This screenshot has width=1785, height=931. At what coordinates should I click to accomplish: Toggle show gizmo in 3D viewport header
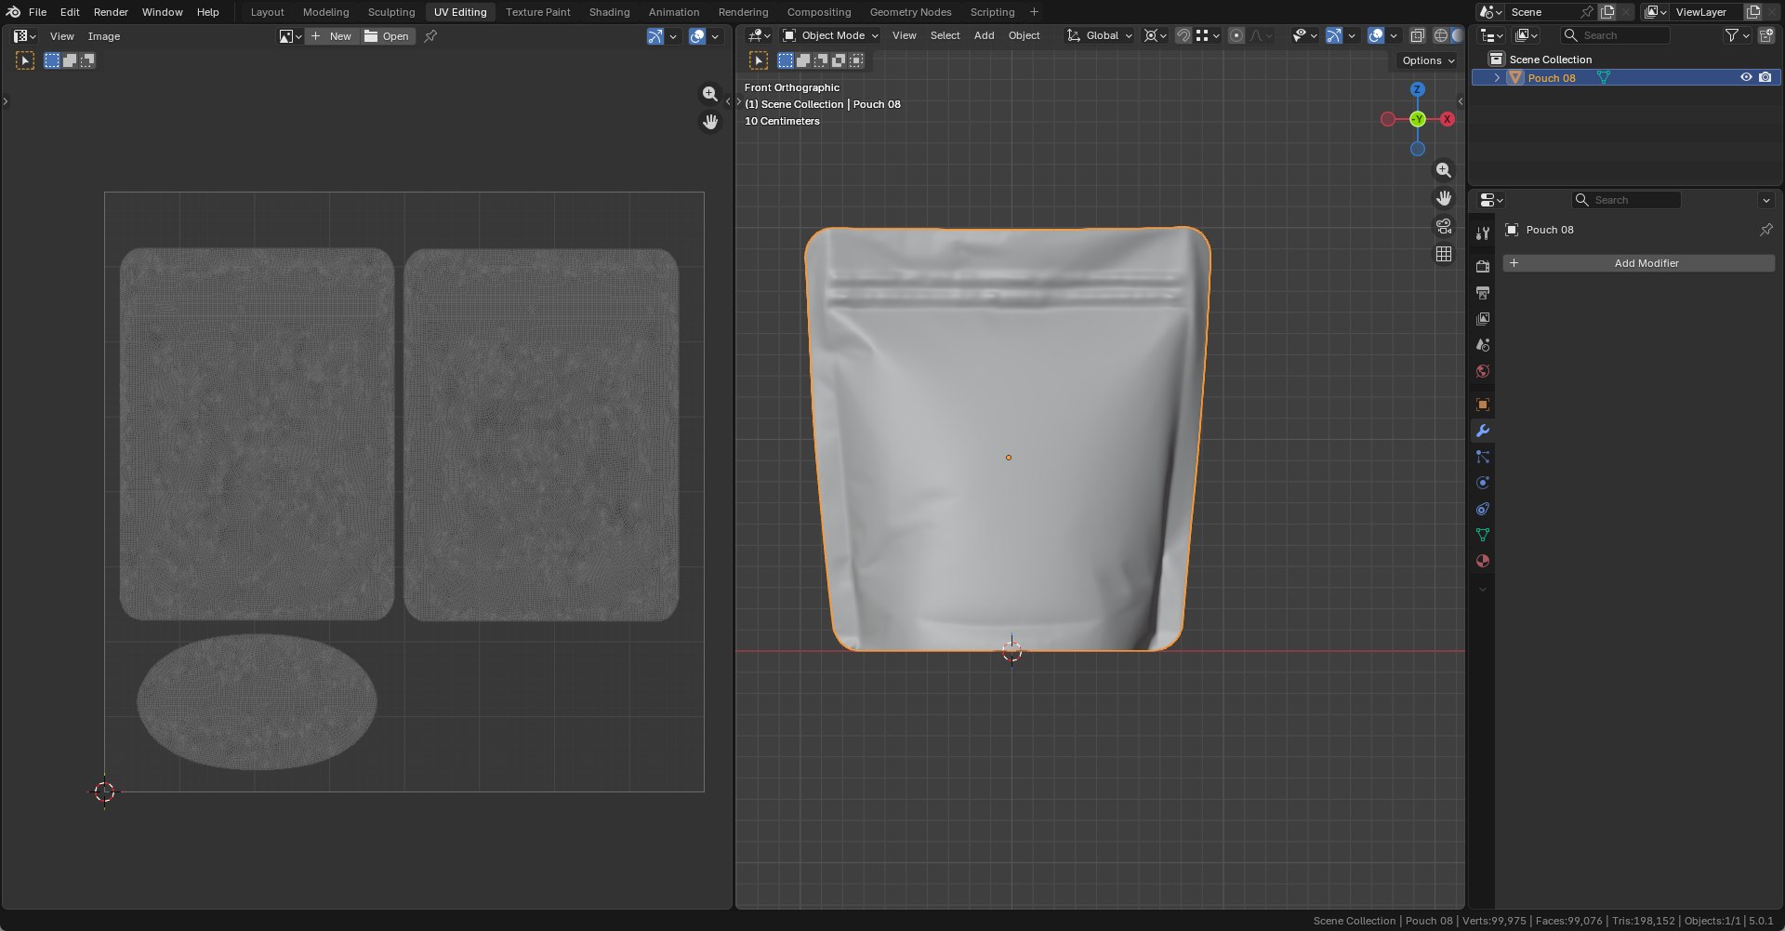point(1333,35)
